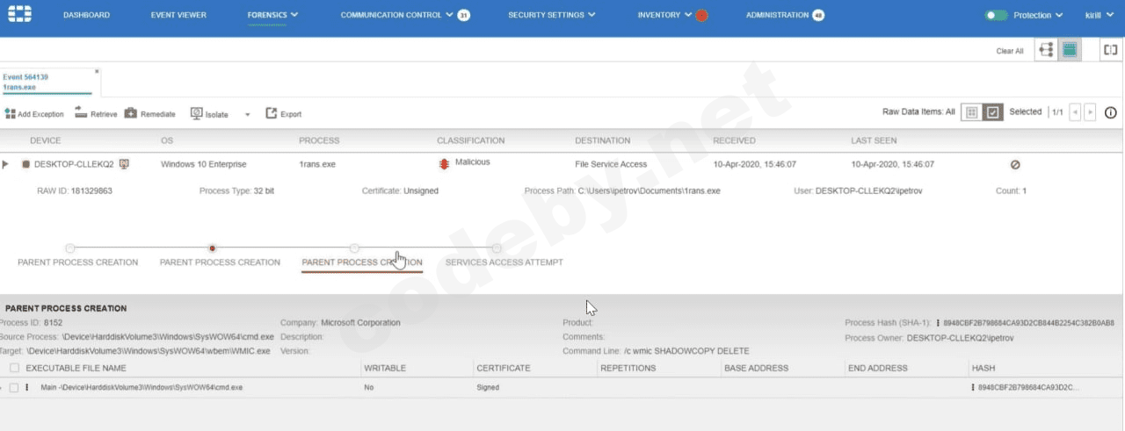The width and height of the screenshot is (1125, 431).
Task: Toggle the Protection switch
Action: (996, 15)
